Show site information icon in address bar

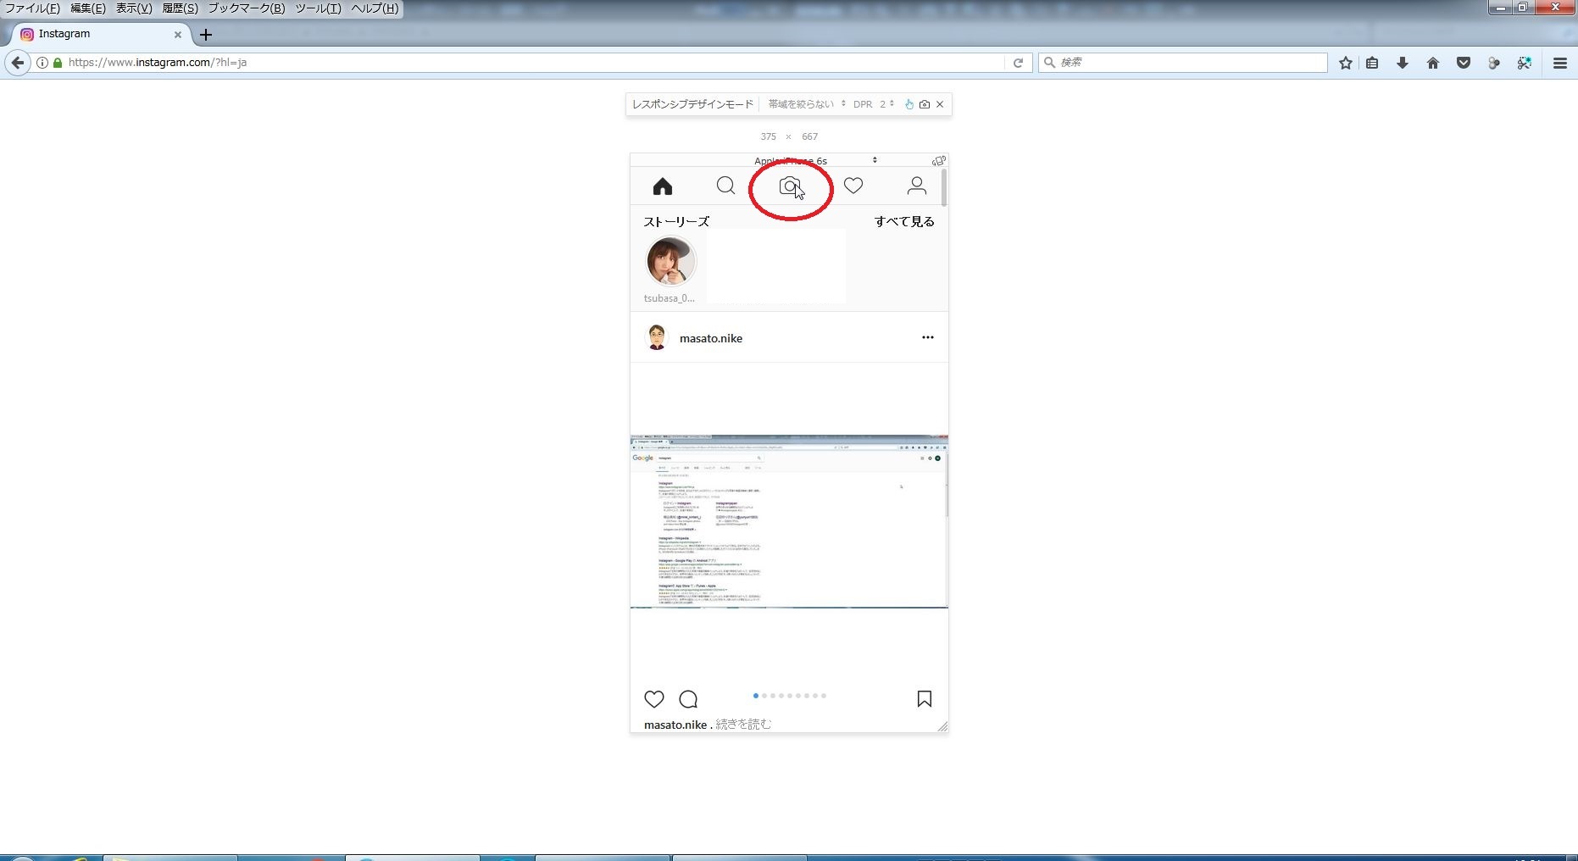pos(42,63)
